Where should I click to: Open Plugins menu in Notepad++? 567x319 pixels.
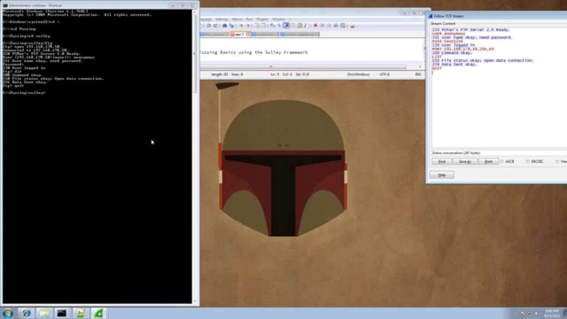pos(263,19)
